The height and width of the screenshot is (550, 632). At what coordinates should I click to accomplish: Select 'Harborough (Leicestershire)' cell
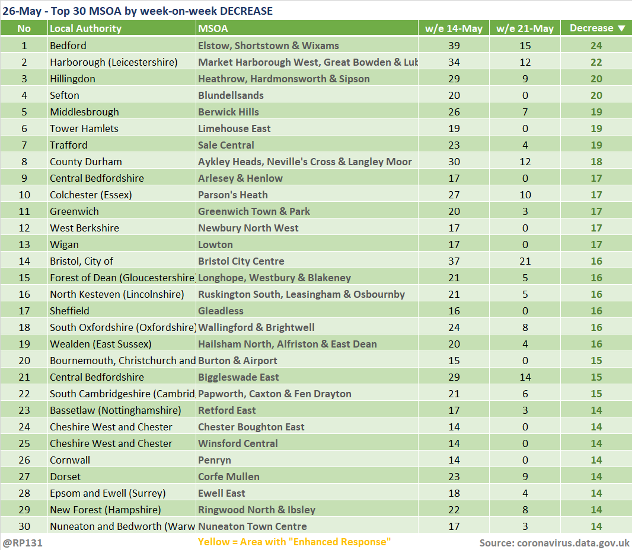[122, 62]
